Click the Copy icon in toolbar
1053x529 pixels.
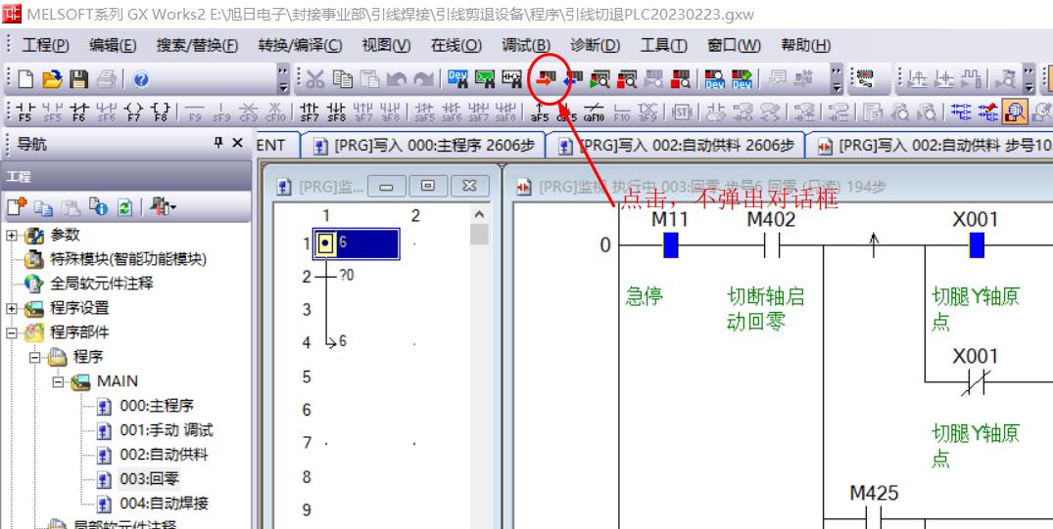pos(342,79)
